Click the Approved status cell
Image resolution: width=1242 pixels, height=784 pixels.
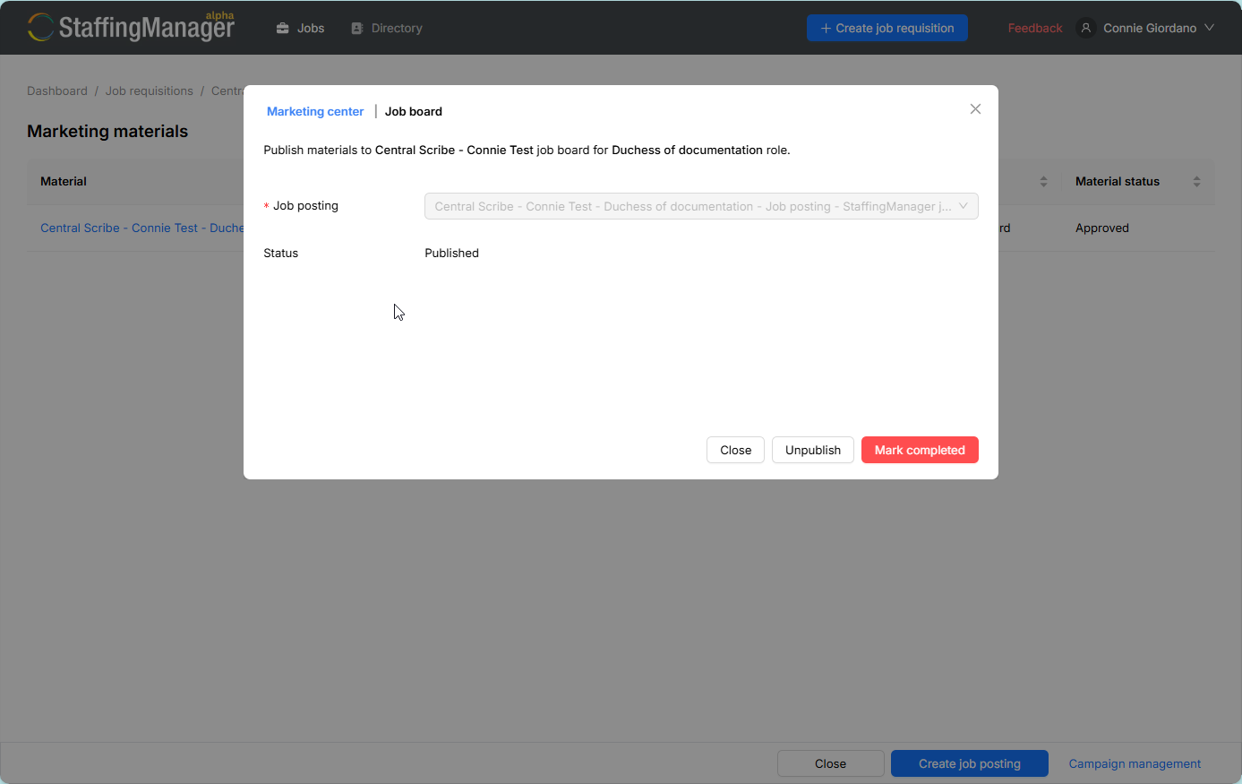1102,228
